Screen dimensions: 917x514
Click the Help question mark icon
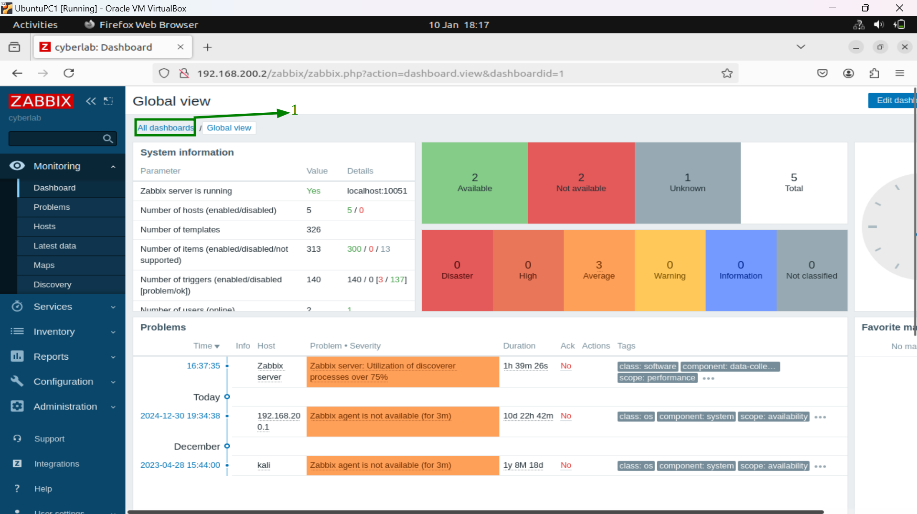[x=17, y=488]
